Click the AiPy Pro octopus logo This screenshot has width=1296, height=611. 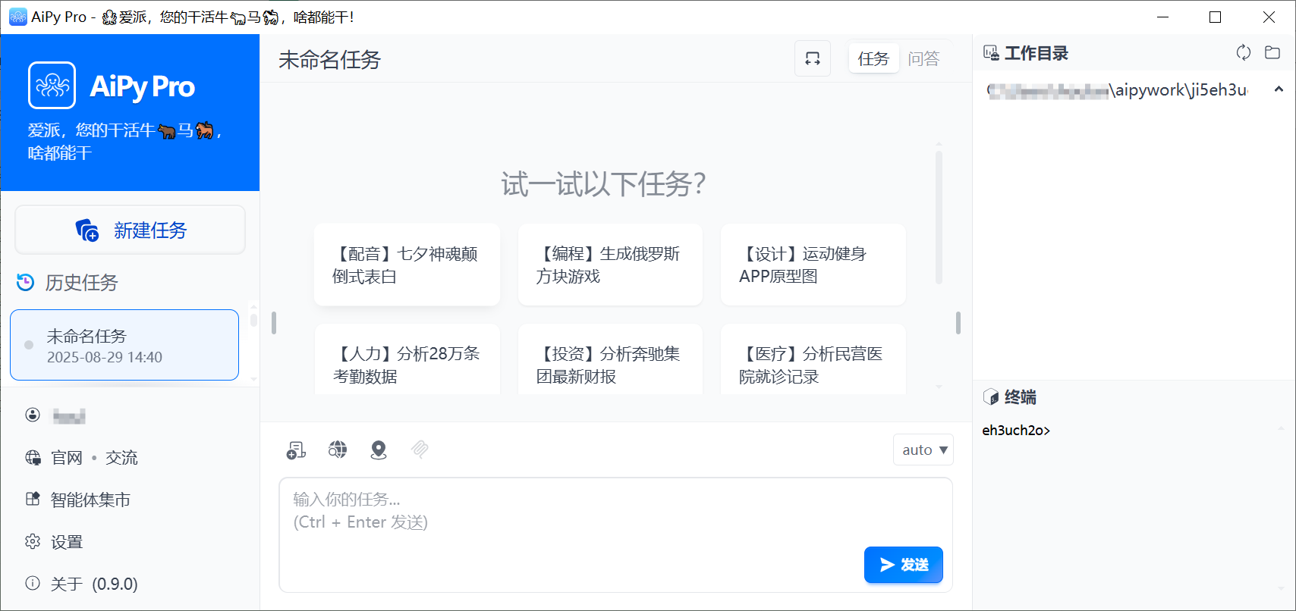[x=52, y=86]
